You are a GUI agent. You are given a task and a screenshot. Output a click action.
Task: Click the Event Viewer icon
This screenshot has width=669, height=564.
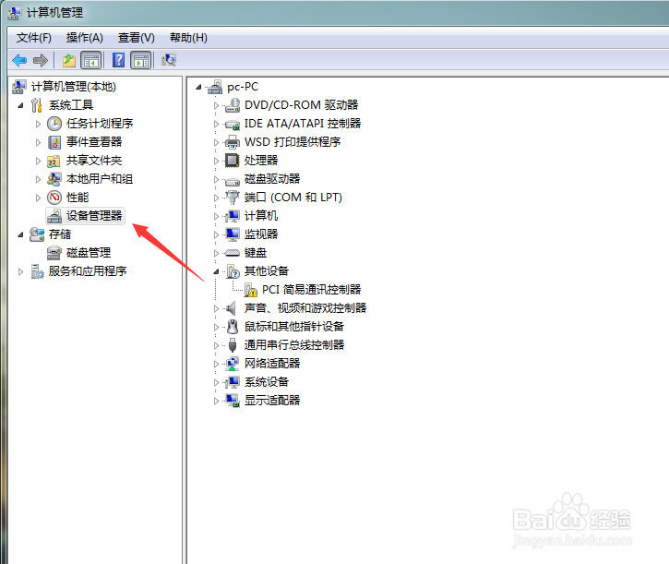pos(54,142)
